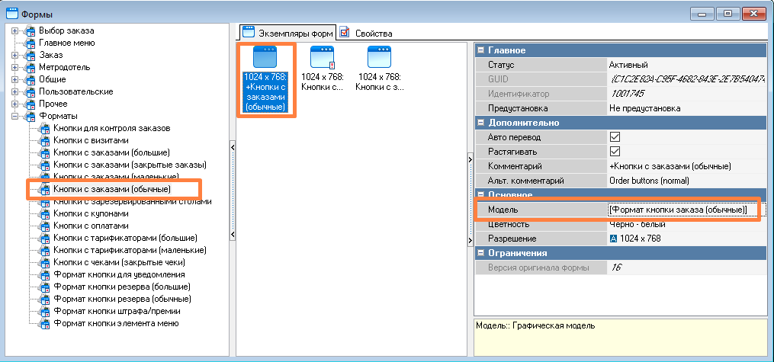
Task: Collapse the Форматы tree node
Action: coord(16,116)
